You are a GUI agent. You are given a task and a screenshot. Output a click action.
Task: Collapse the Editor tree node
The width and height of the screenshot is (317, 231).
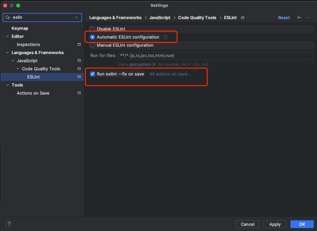7,36
